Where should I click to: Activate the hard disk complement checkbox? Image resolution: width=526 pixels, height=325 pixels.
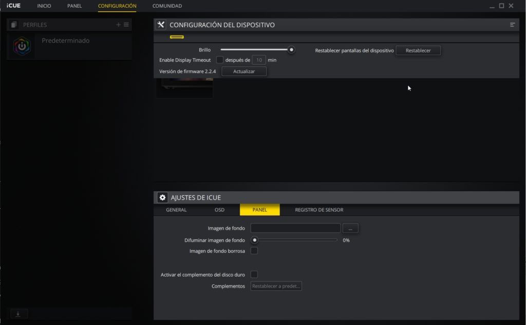(x=254, y=274)
